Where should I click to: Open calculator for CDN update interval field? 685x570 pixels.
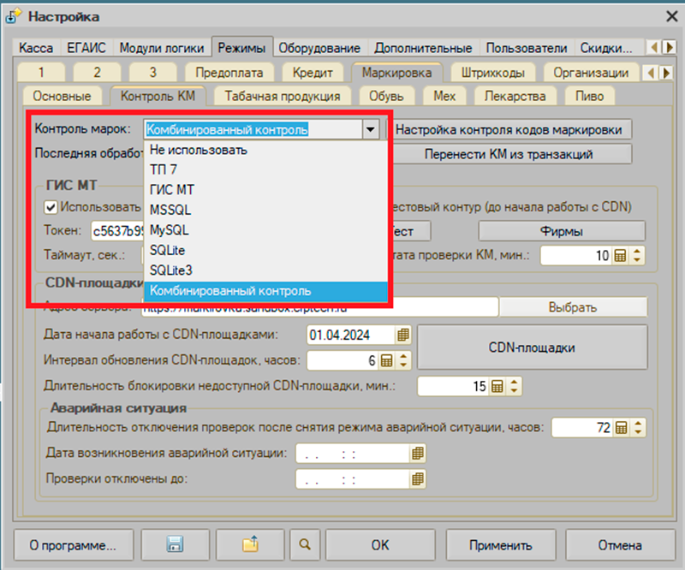(x=387, y=360)
